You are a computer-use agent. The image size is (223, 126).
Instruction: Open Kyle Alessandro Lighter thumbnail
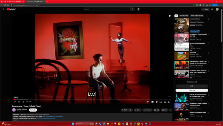click(181, 65)
